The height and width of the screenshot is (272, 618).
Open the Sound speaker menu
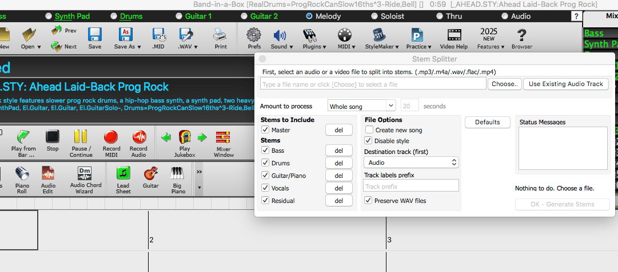click(282, 39)
